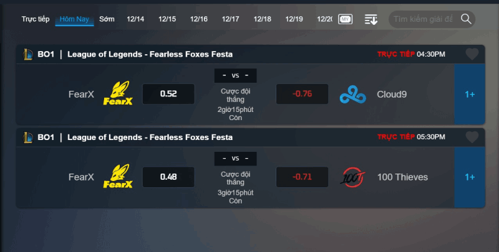
Task: Select the Sớm tab
Action: (x=107, y=19)
